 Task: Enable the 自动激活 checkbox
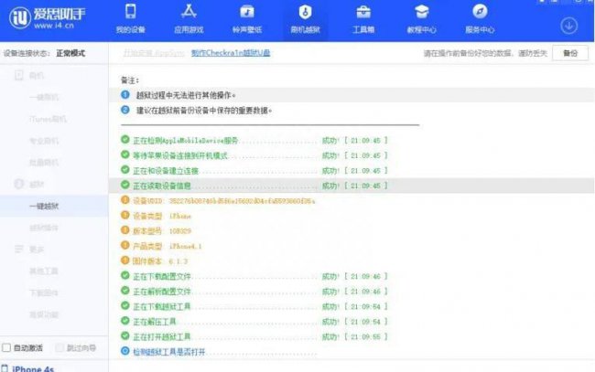coord(6,347)
